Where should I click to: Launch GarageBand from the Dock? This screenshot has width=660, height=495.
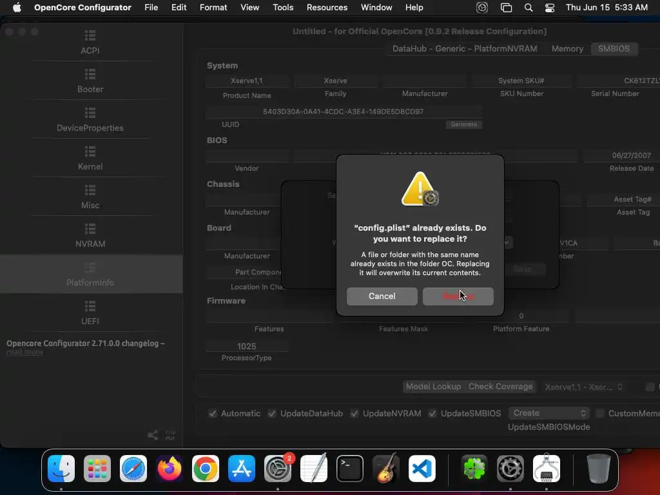385,469
